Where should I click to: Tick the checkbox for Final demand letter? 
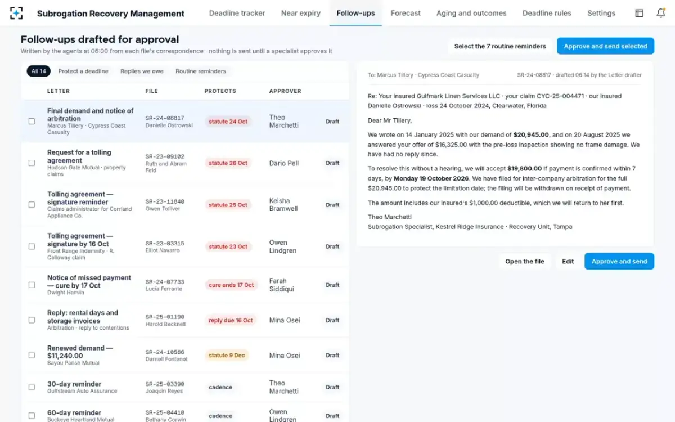31,122
